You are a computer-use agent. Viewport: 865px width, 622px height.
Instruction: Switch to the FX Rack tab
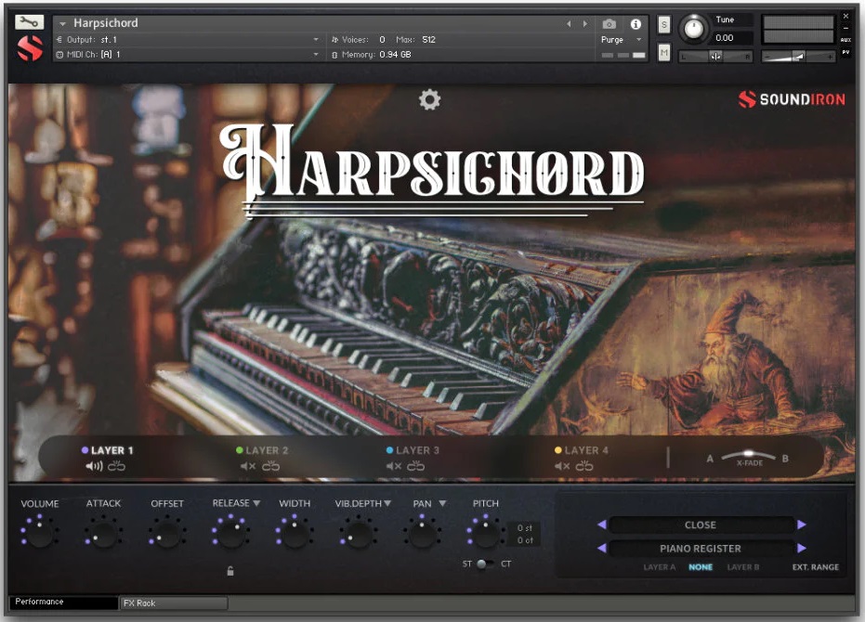coord(174,603)
